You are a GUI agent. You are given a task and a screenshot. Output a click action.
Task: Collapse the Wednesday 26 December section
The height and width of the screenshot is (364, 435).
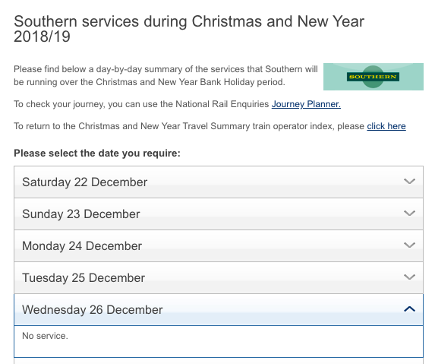[219, 310]
